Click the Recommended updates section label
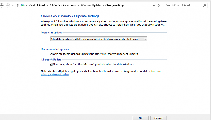Viewport: 211px width, 120px height. (55, 49)
